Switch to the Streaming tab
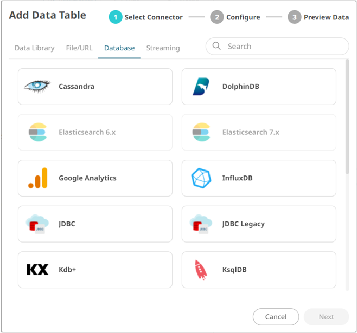357x333 pixels. (x=163, y=48)
